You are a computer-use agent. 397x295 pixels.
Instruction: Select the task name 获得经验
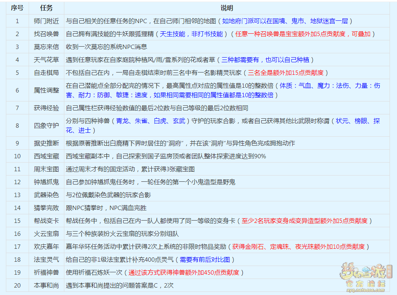pos(46,108)
